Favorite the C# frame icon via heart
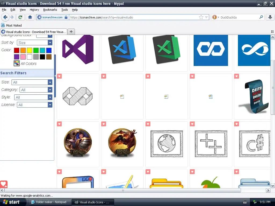275x206 pixels. coord(237,124)
